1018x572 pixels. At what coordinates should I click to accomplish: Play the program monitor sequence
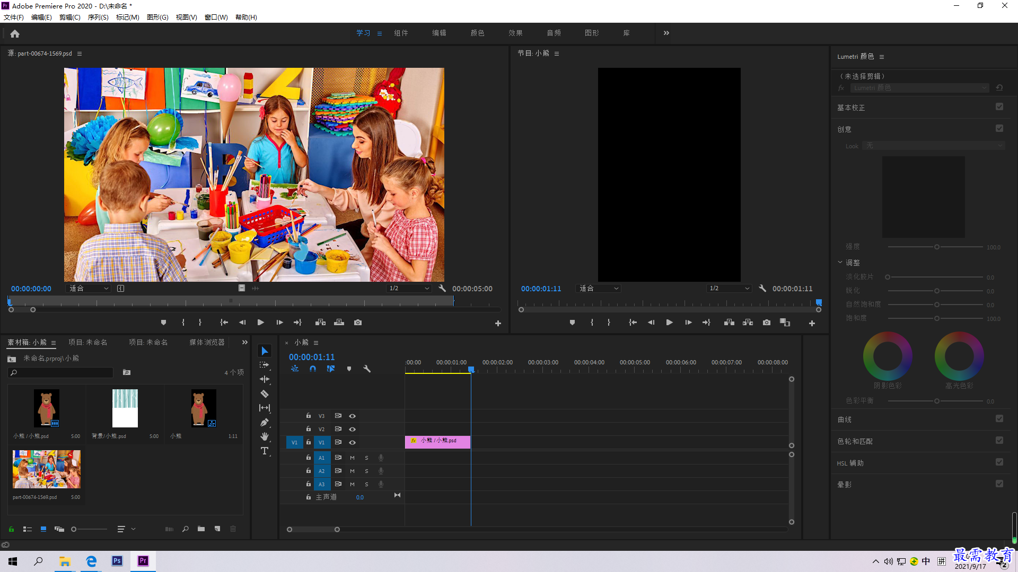pos(669,322)
